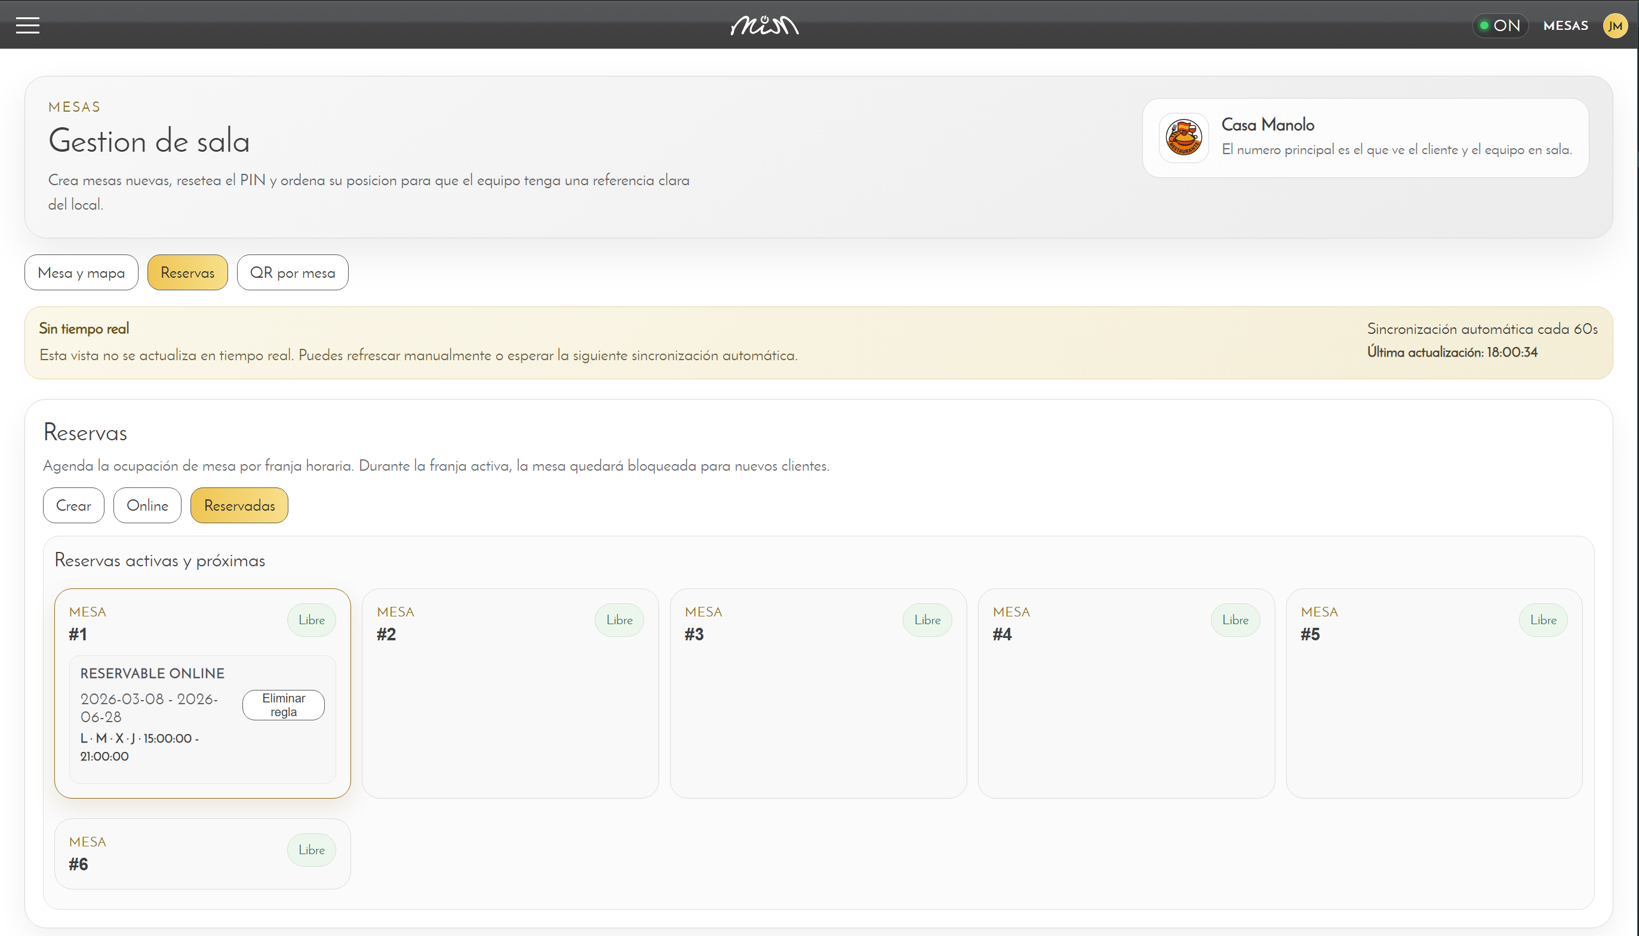Click the Libre badge on Mesa #4
Screen dimensions: 1639x936
point(1235,619)
